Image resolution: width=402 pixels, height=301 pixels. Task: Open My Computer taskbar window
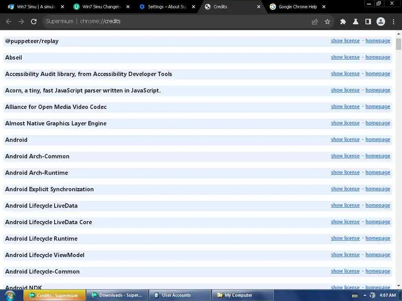point(243,296)
